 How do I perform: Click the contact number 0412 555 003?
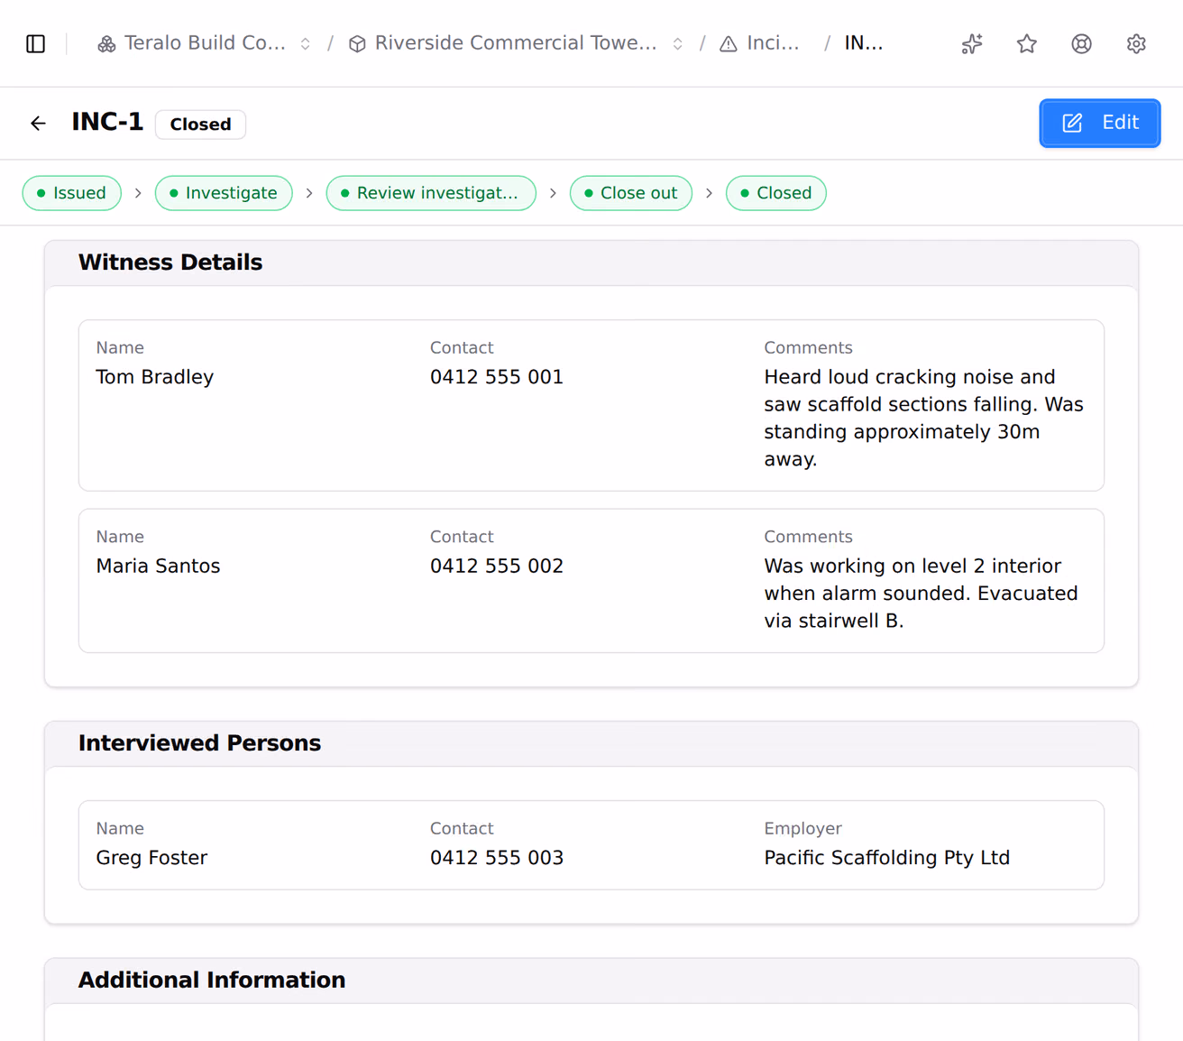pos(497,858)
